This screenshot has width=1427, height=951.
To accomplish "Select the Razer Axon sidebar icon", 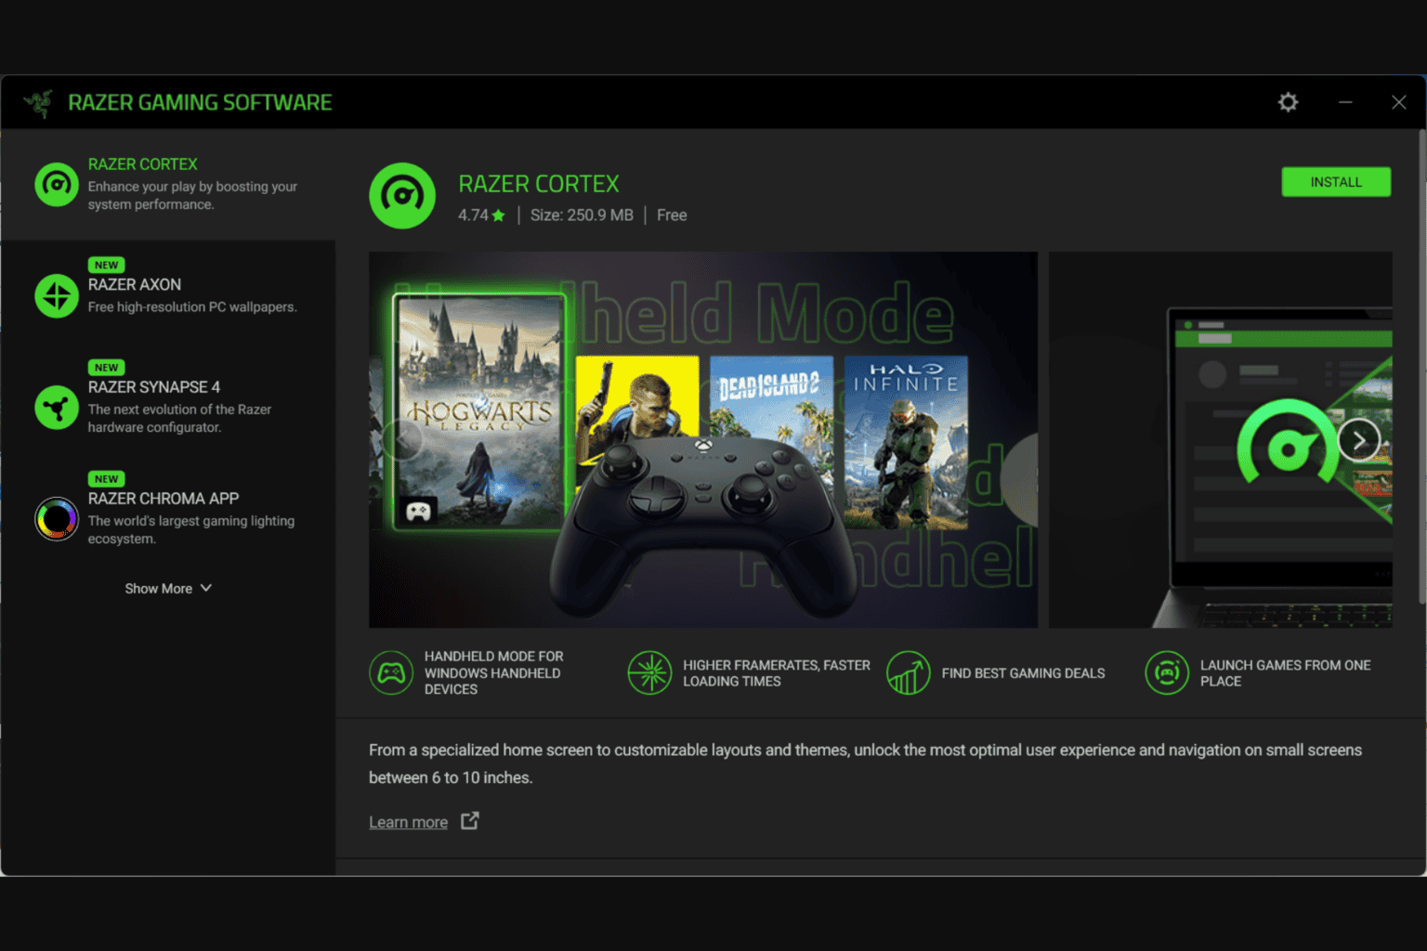I will [x=57, y=296].
